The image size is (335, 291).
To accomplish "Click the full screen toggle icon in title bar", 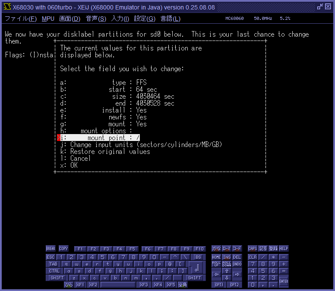I will [x=320, y=7].
